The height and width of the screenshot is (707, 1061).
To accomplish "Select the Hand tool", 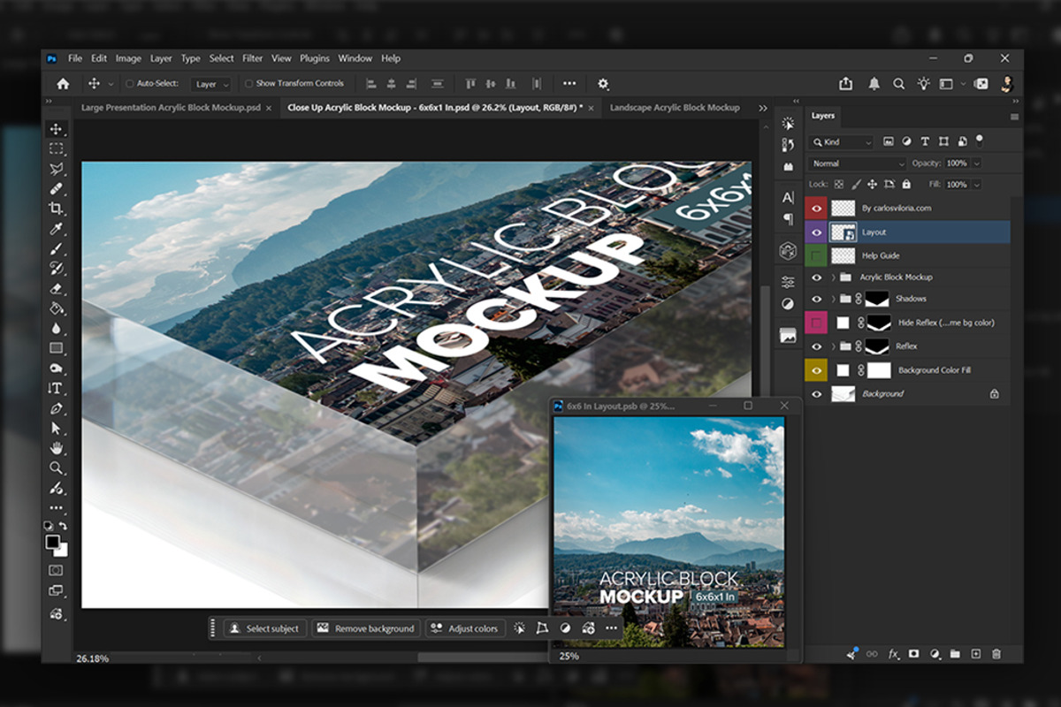I will [57, 448].
